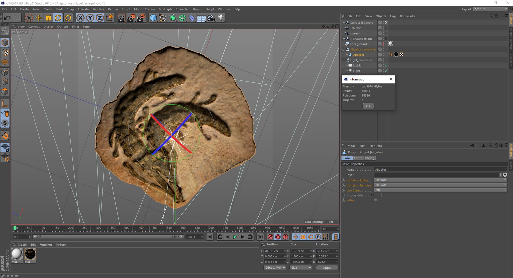Switch to Texture mode icon

tap(5, 53)
